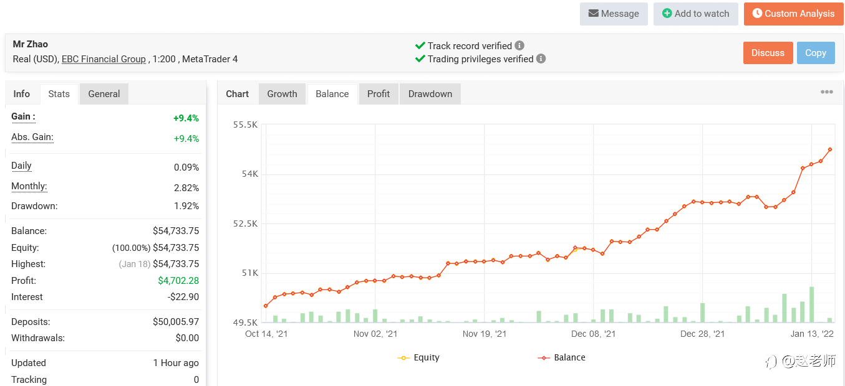The width and height of the screenshot is (845, 386).
Task: Select the Stats tab
Action: click(59, 94)
